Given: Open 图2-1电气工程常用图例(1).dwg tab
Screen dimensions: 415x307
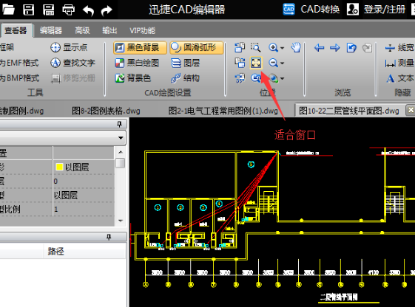Looking at the screenshot, I should (223, 111).
